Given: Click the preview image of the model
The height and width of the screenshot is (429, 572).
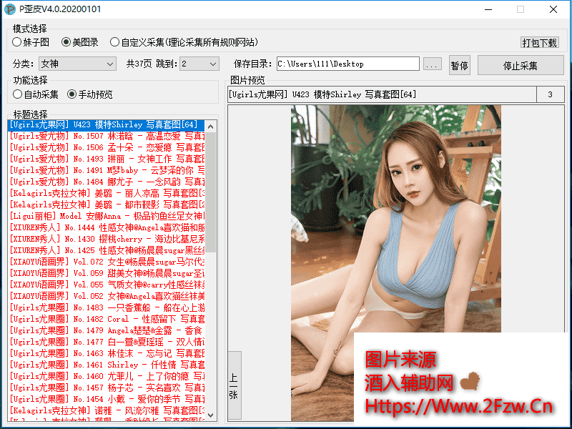Looking at the screenshot, I should click(396, 263).
